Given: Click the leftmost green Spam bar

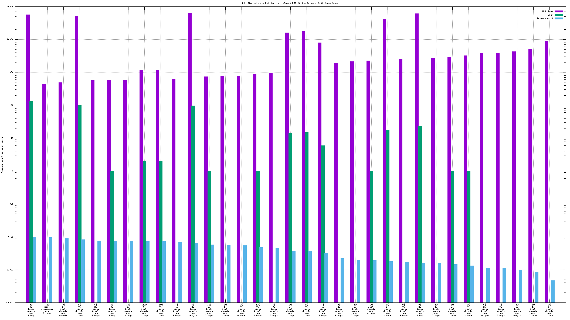Looking at the screenshot, I should (31, 202).
